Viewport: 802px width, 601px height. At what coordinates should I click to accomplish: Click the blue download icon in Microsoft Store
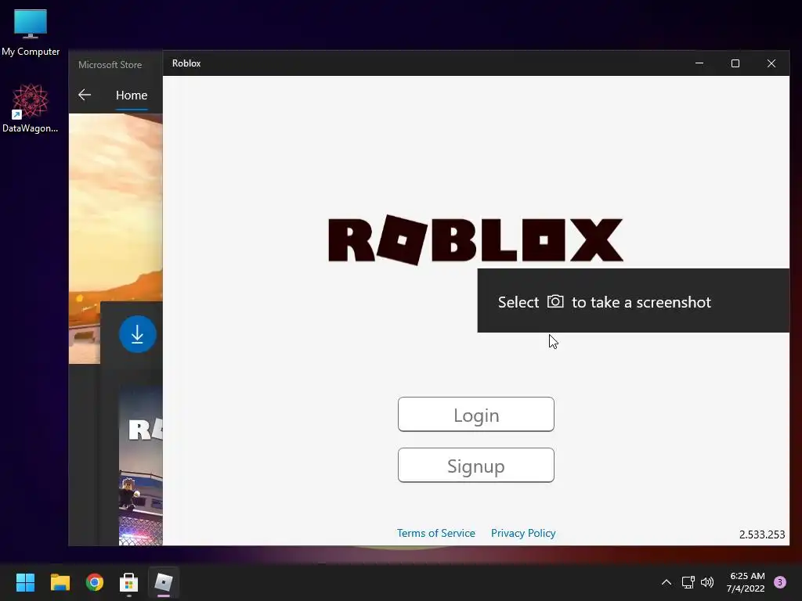click(x=138, y=334)
